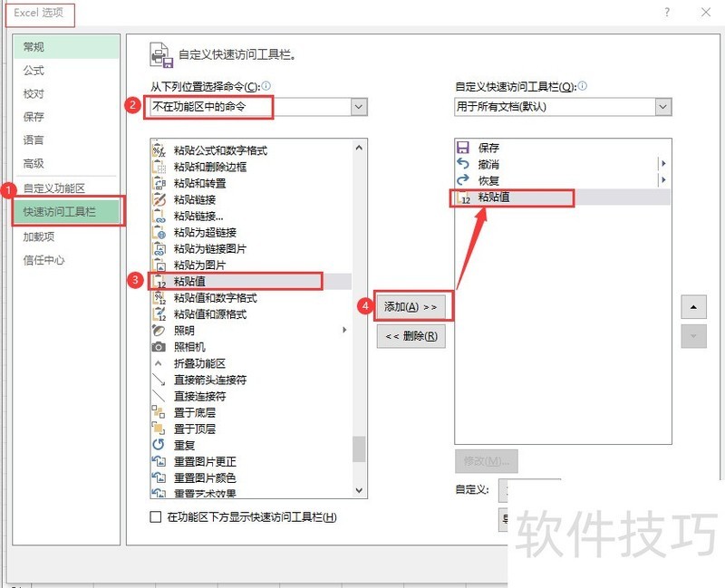Viewport: 725px width, 588px height.
Task: Click the 修改(M)... button
Action: click(x=487, y=461)
